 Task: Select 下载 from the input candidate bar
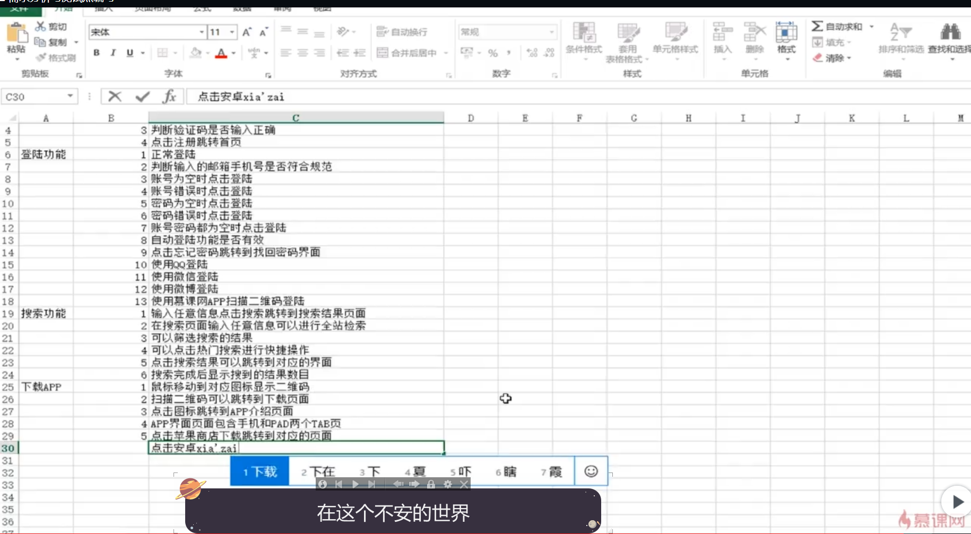(259, 471)
